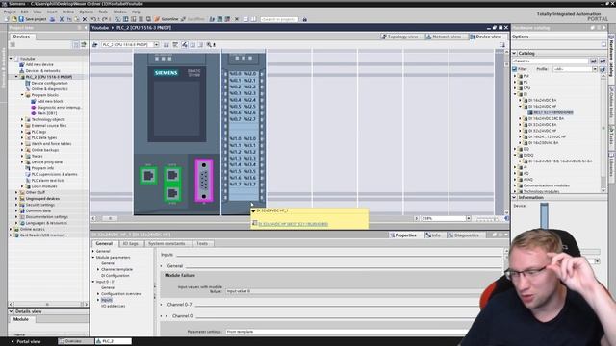Viewport: 616px width, 346px height.
Task: Switch to IO tags tab
Action: [x=130, y=243]
